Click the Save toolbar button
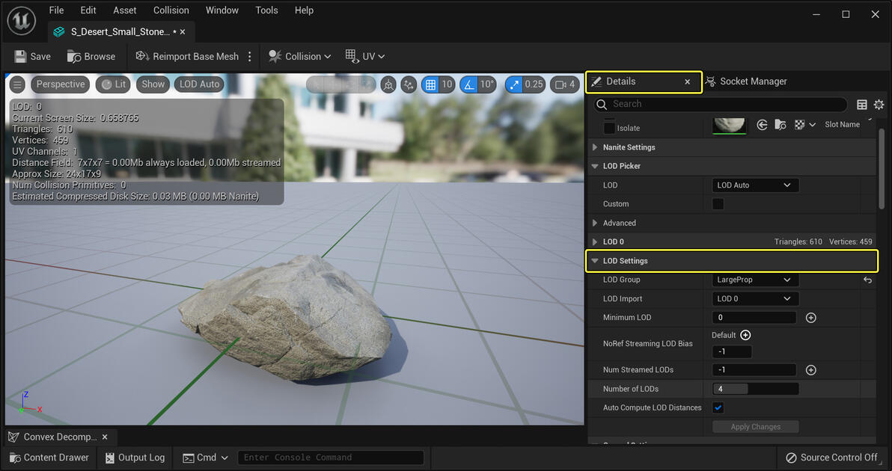Screen dimensions: 892x471 coord(32,56)
